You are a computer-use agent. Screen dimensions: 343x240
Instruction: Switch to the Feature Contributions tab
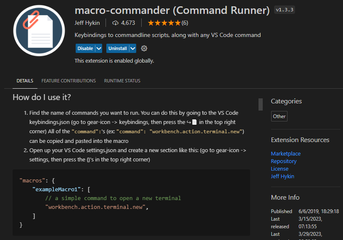tap(69, 81)
